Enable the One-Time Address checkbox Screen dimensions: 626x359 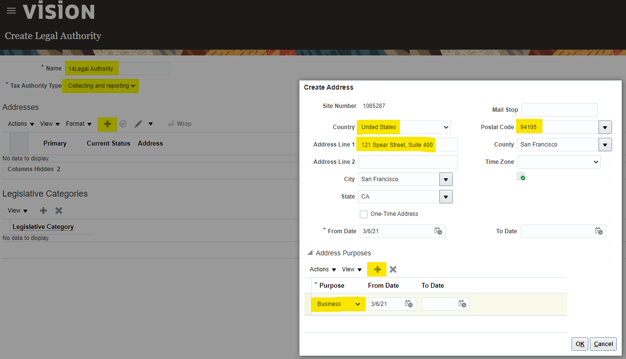[x=364, y=214]
